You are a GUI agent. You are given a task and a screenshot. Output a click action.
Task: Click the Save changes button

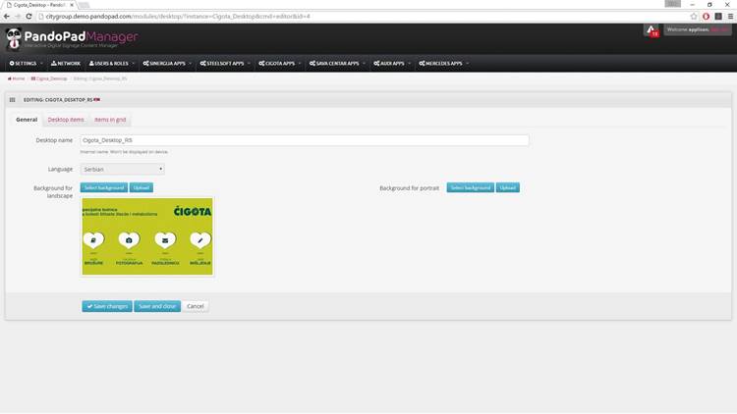point(107,306)
